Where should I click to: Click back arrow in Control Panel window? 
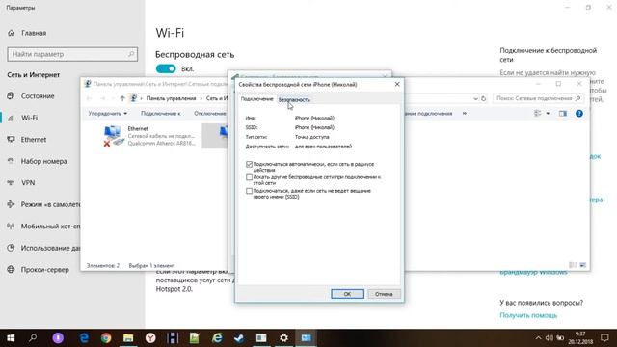coord(89,98)
